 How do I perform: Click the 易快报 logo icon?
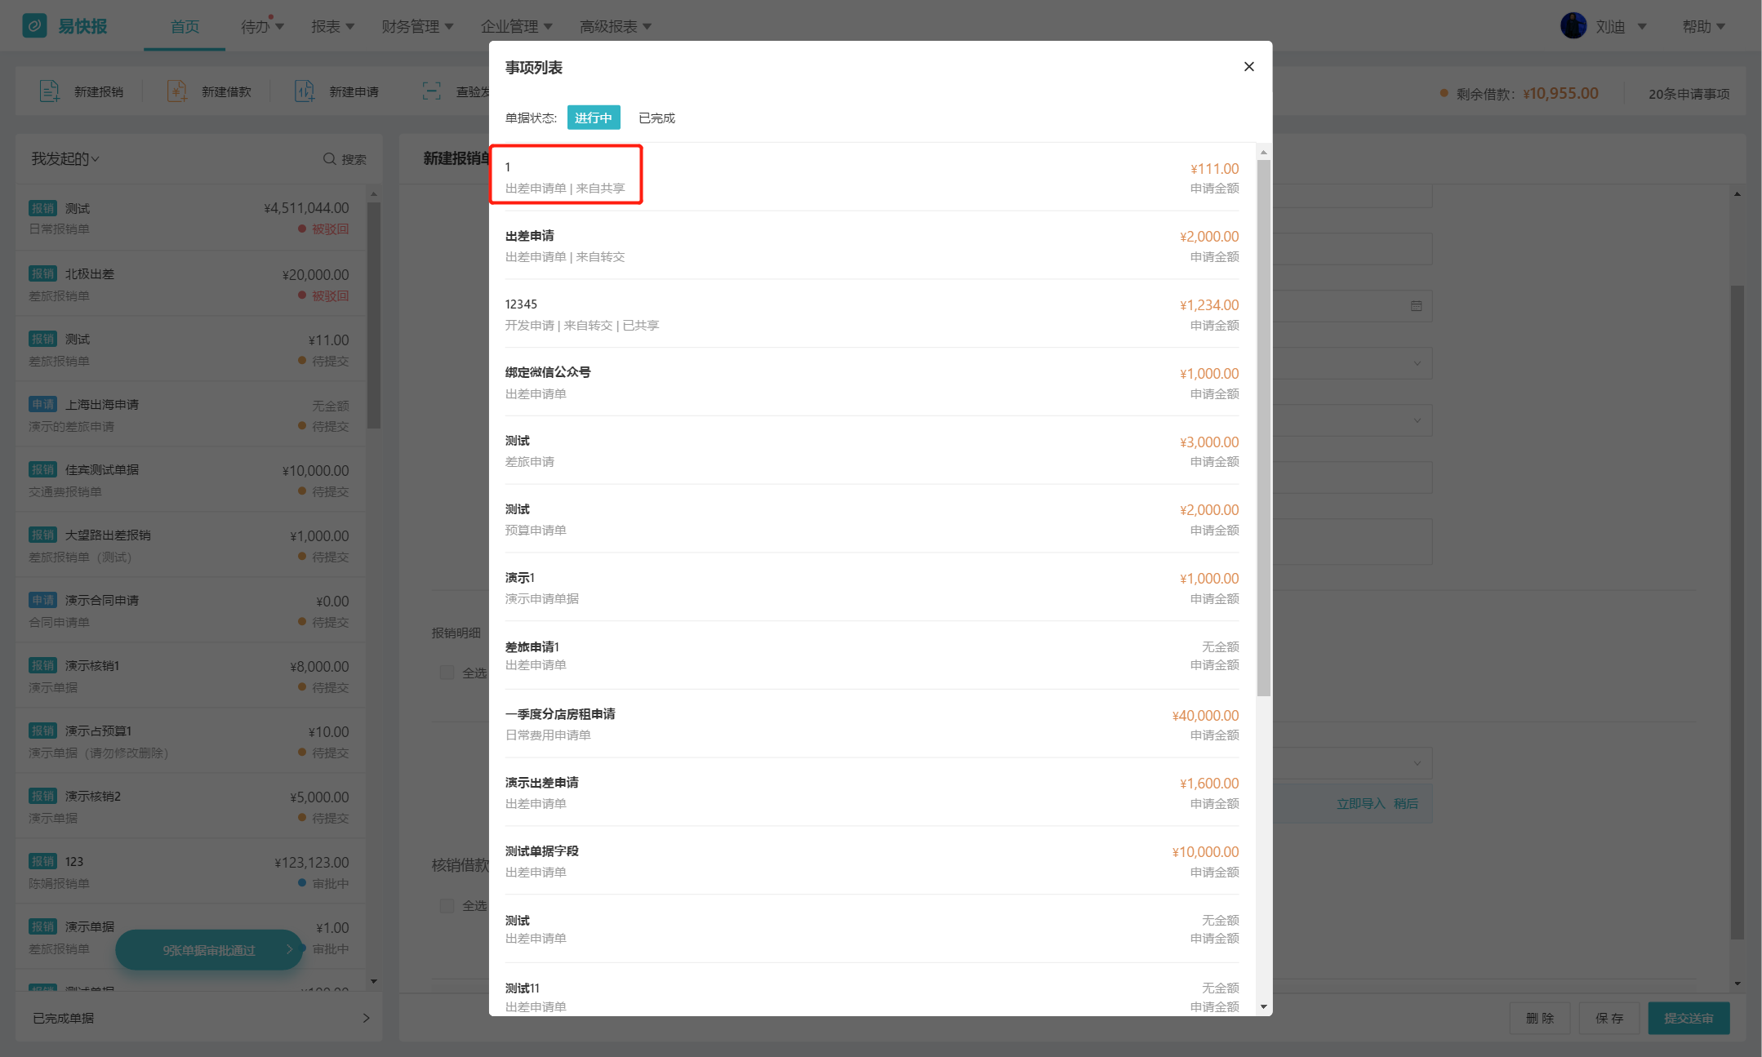pos(34,26)
